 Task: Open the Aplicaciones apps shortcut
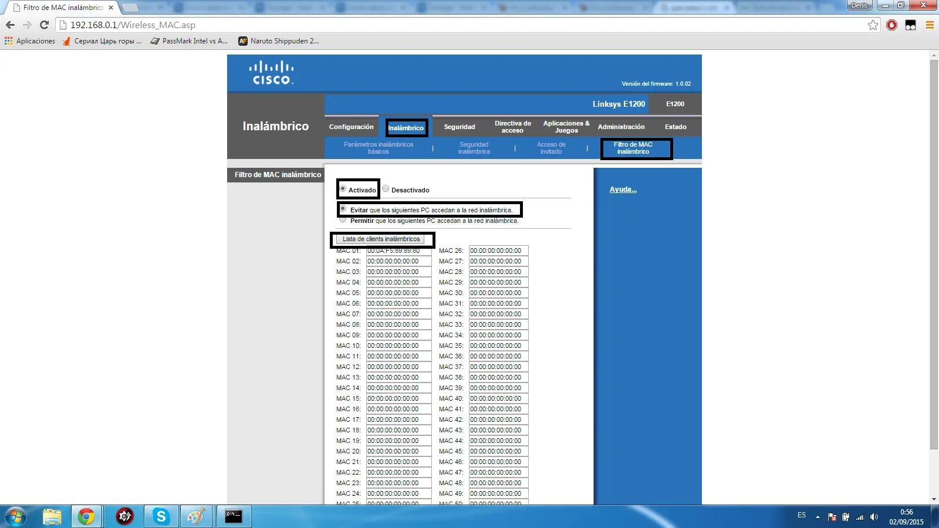point(30,41)
